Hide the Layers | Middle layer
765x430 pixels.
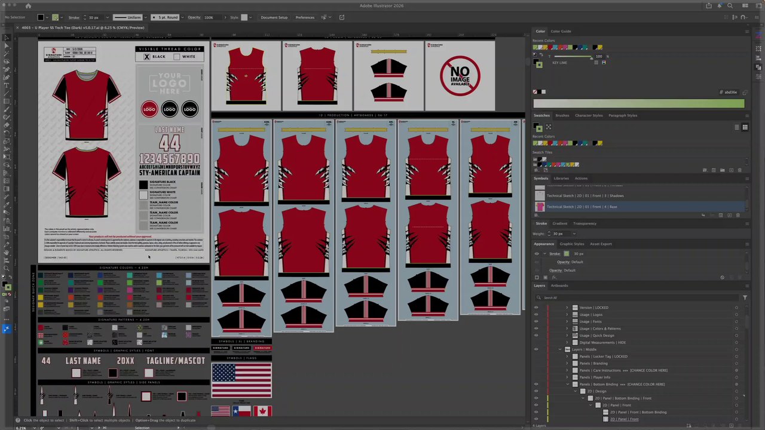click(536, 349)
